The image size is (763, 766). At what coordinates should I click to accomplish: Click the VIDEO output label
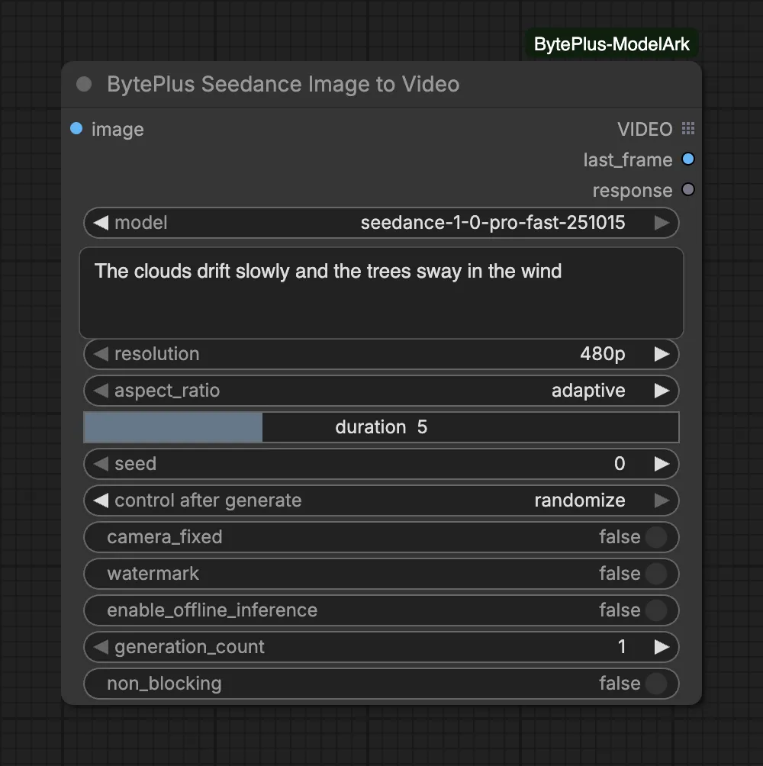pos(645,129)
